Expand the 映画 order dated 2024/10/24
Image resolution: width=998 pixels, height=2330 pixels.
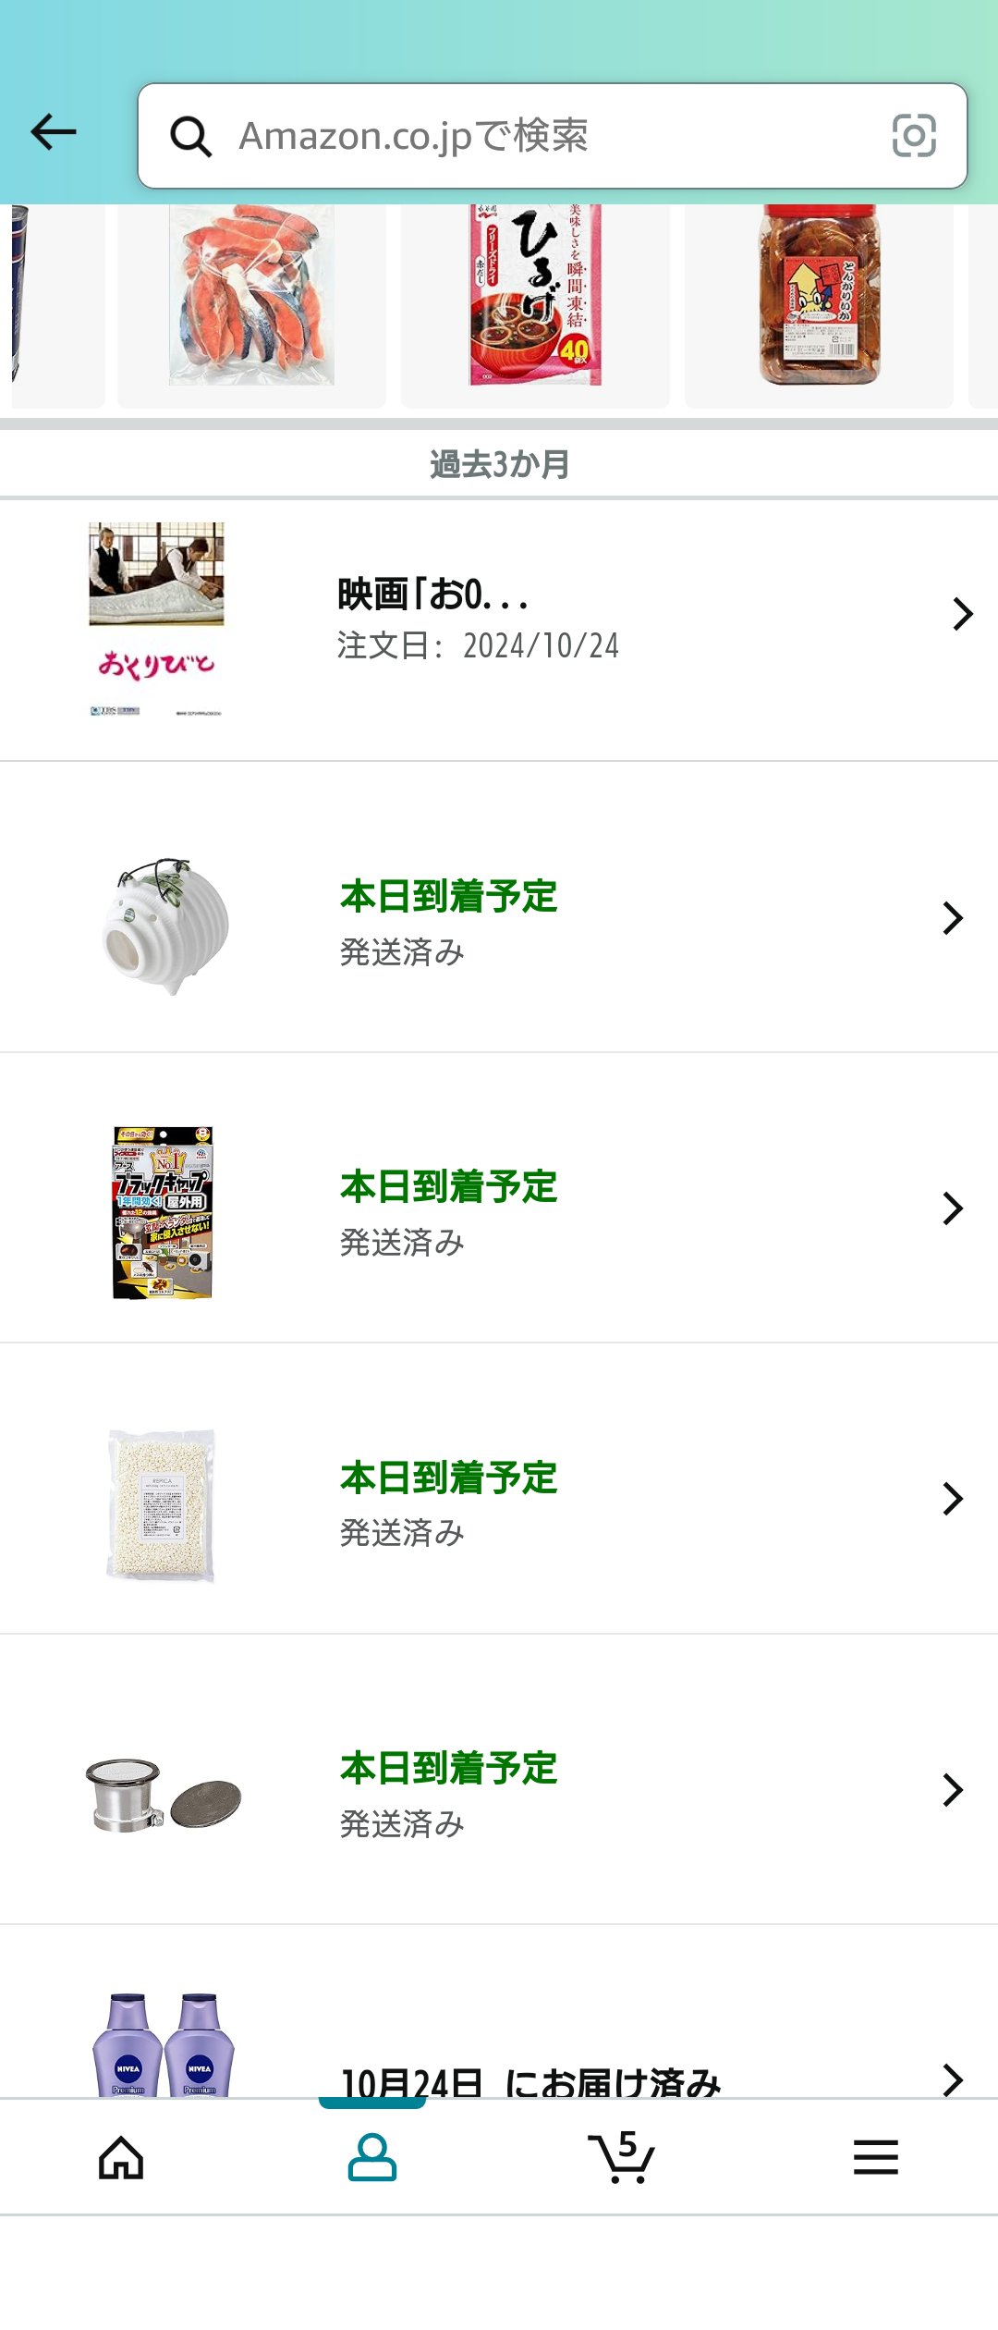coord(962,614)
